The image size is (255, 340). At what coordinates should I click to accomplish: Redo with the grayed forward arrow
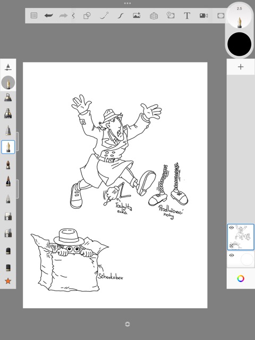[x=63, y=15]
